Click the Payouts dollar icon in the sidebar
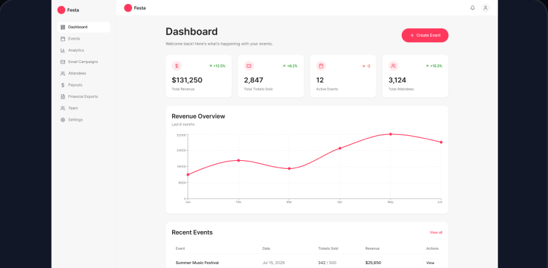Screen dimensions: 548x268 (x=62, y=85)
